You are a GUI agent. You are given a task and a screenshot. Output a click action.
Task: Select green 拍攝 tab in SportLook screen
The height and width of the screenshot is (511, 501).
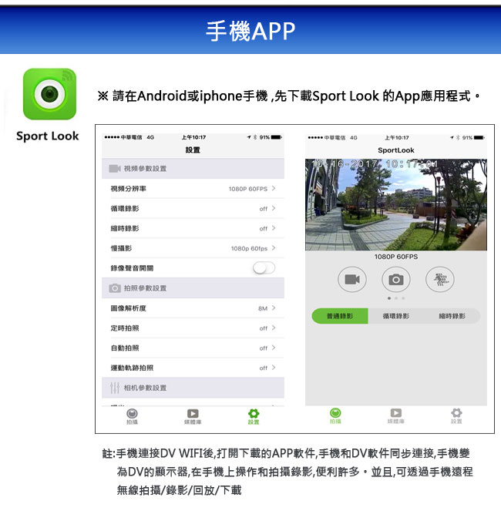coord(335,416)
